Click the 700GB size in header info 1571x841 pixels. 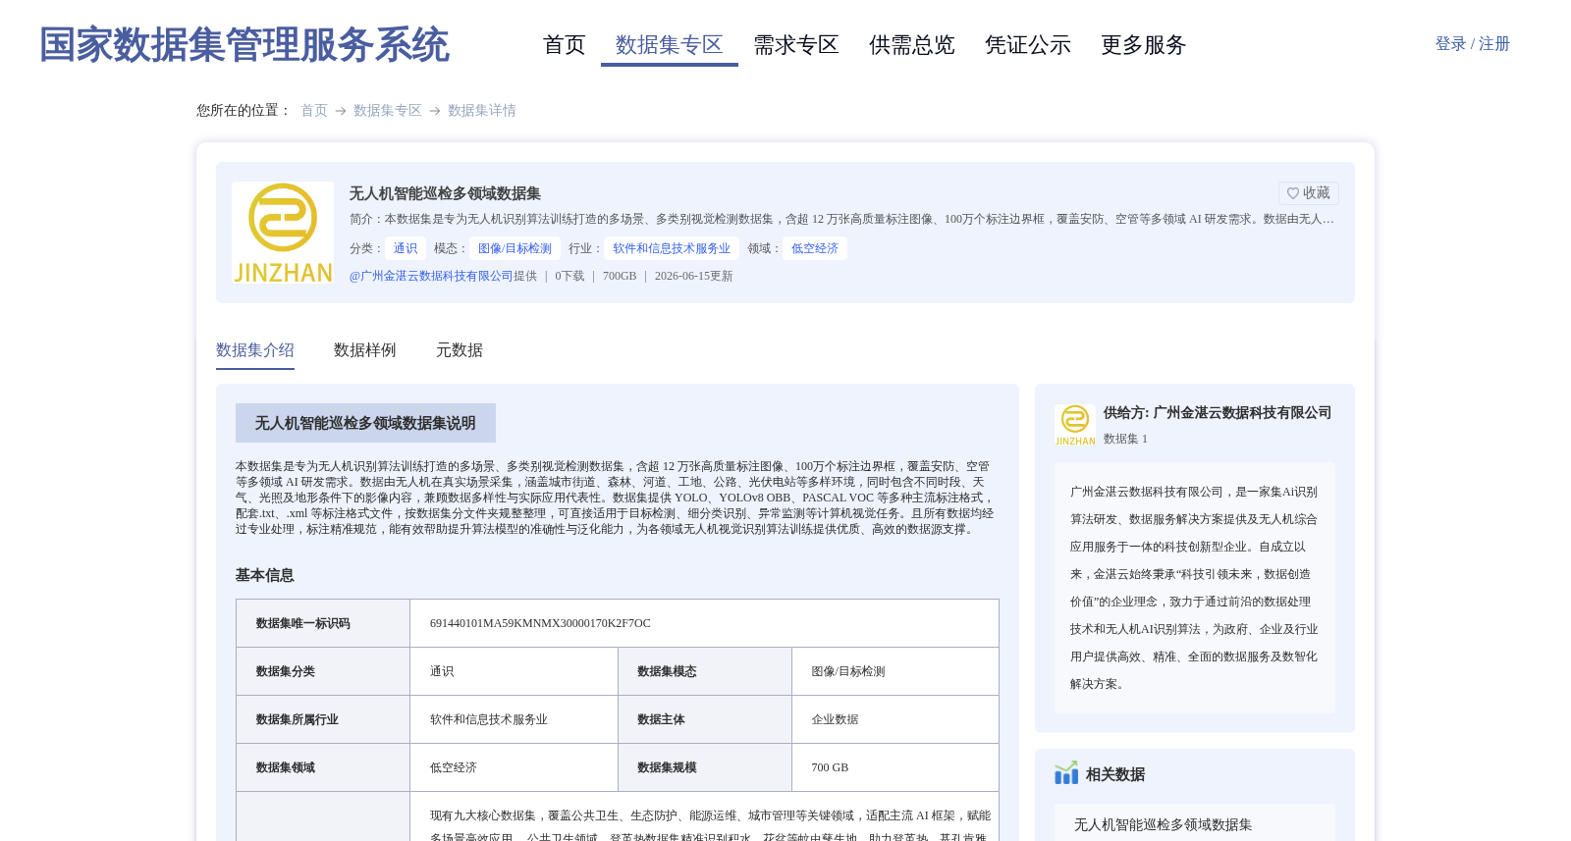point(620,276)
